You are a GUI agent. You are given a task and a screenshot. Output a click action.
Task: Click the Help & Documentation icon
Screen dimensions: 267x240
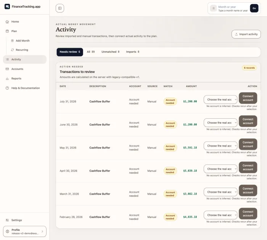coord(7,88)
